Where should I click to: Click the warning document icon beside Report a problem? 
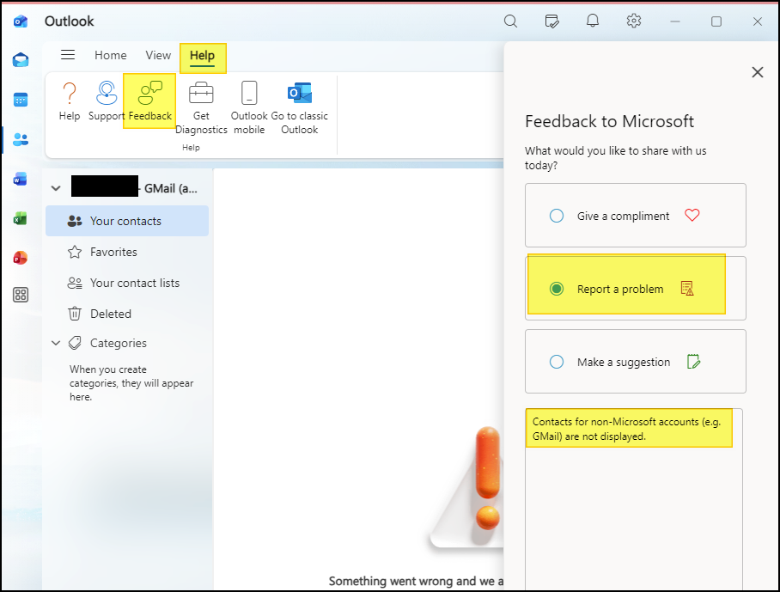tap(687, 289)
